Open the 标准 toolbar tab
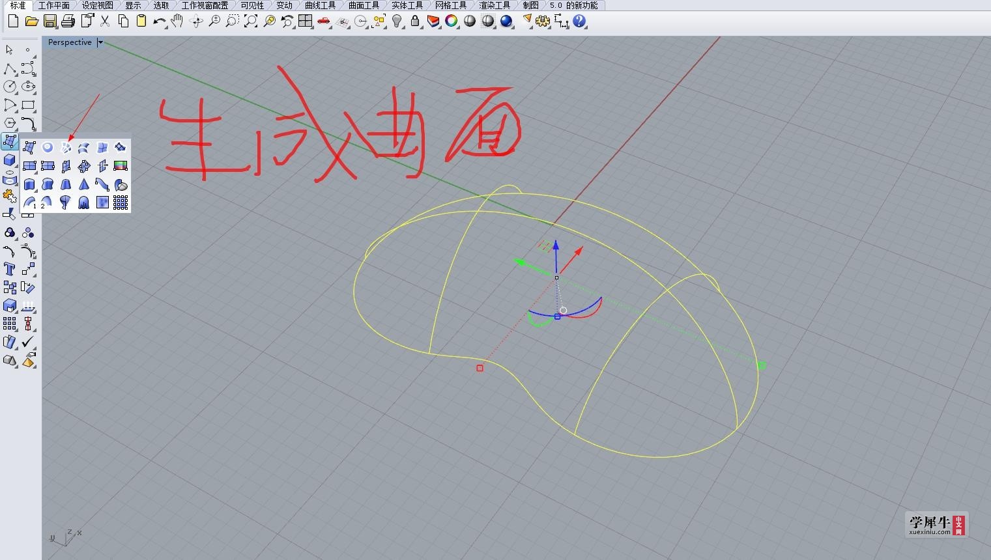The width and height of the screenshot is (991, 560). [18, 5]
